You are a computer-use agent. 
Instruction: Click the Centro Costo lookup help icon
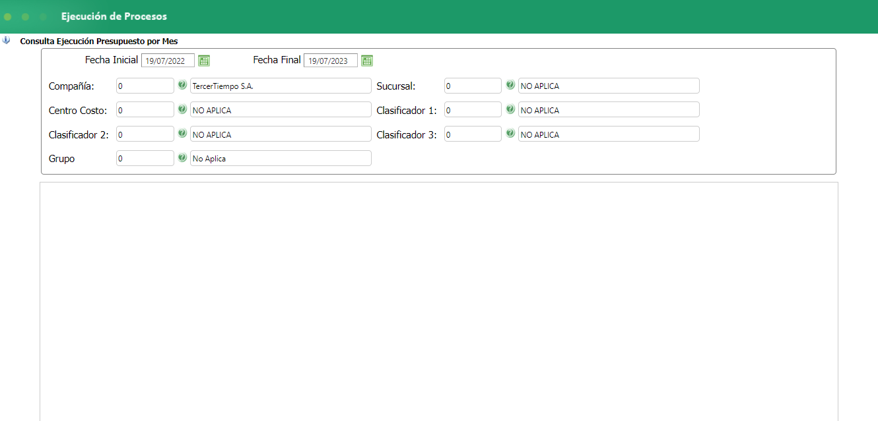182,109
